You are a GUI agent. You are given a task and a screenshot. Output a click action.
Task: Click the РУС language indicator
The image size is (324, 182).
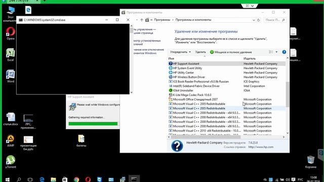[x=300, y=179]
